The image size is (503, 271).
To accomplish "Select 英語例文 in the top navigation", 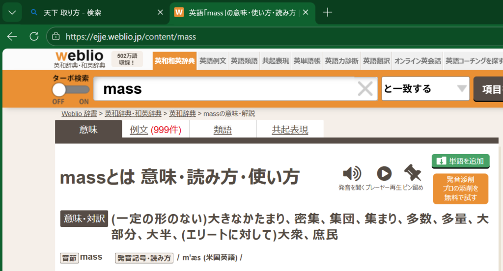I will coord(213,61).
